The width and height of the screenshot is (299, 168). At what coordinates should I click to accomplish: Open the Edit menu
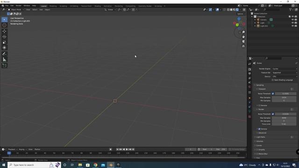(x=12, y=6)
